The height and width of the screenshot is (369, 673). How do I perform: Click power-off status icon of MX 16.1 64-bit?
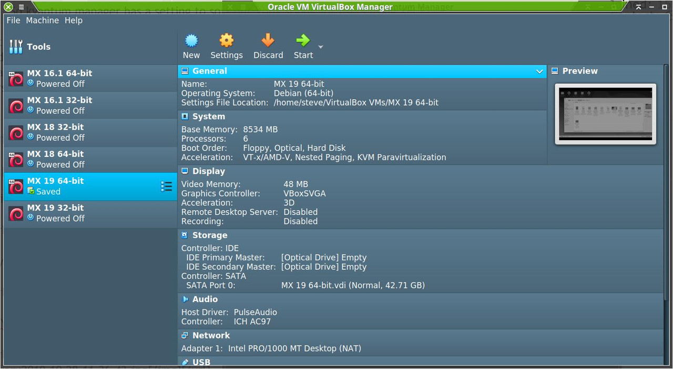click(x=30, y=83)
